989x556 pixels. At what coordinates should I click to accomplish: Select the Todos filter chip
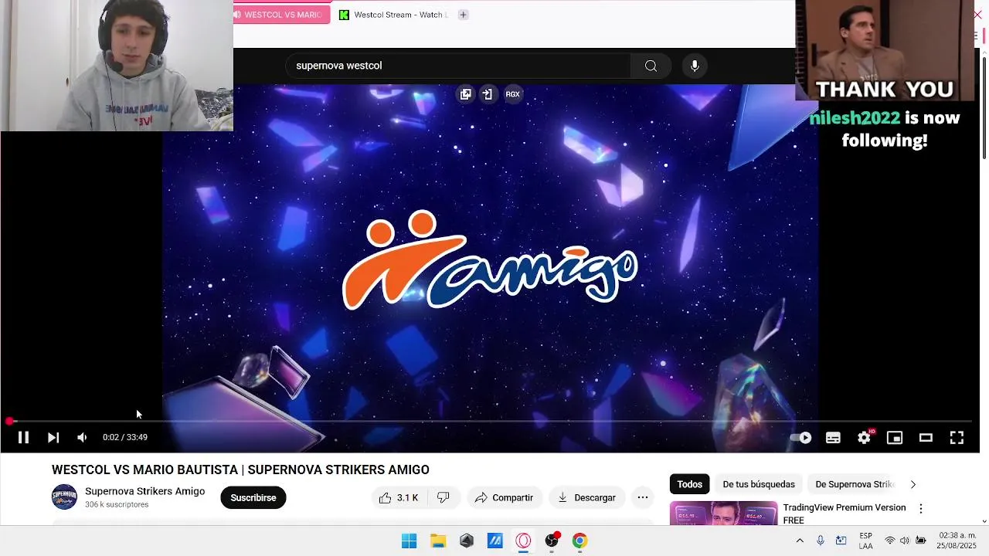tap(689, 484)
